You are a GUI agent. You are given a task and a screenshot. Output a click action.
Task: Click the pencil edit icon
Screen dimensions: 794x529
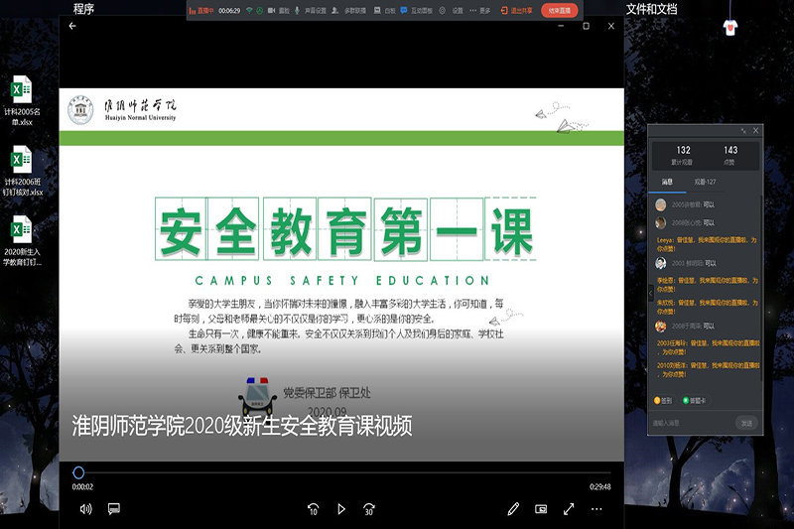click(513, 509)
